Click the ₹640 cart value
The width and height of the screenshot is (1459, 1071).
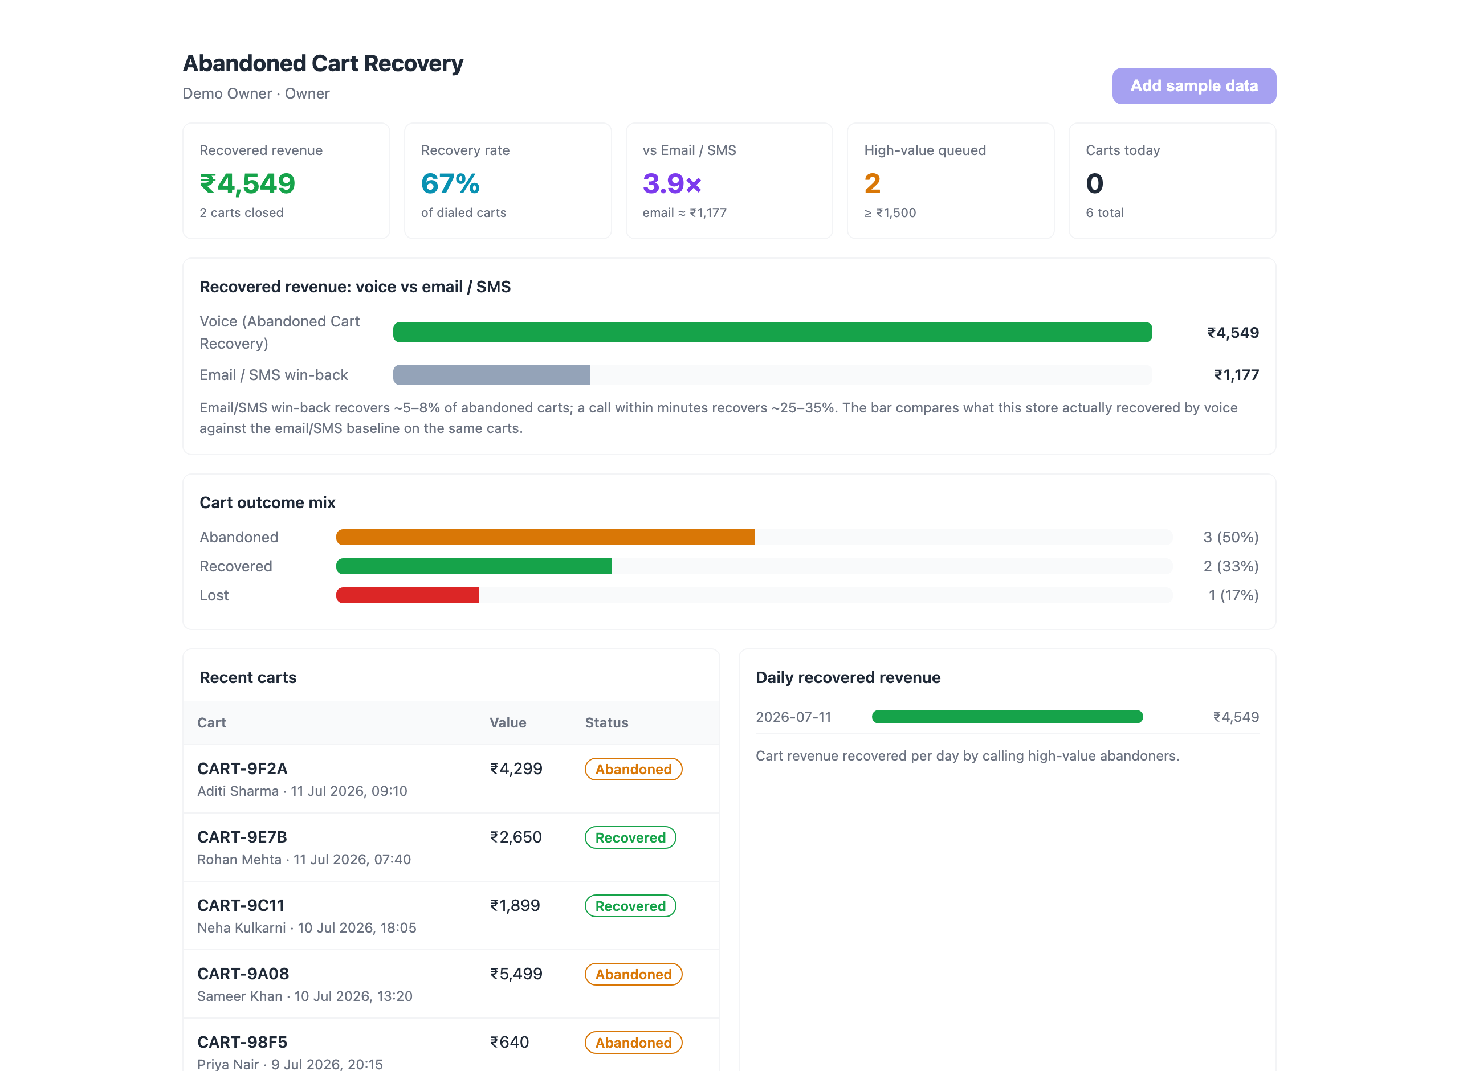click(x=509, y=1042)
